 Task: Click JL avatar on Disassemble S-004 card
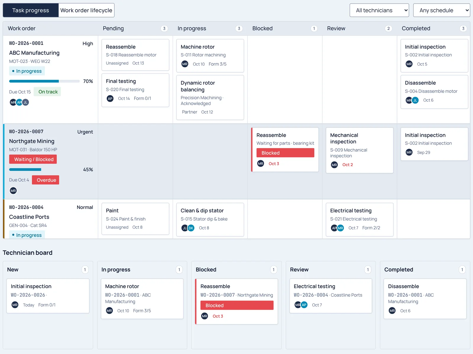click(415, 100)
